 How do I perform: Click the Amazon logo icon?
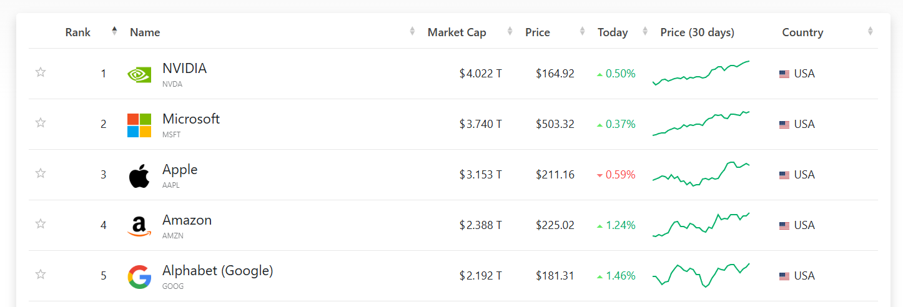(x=139, y=227)
